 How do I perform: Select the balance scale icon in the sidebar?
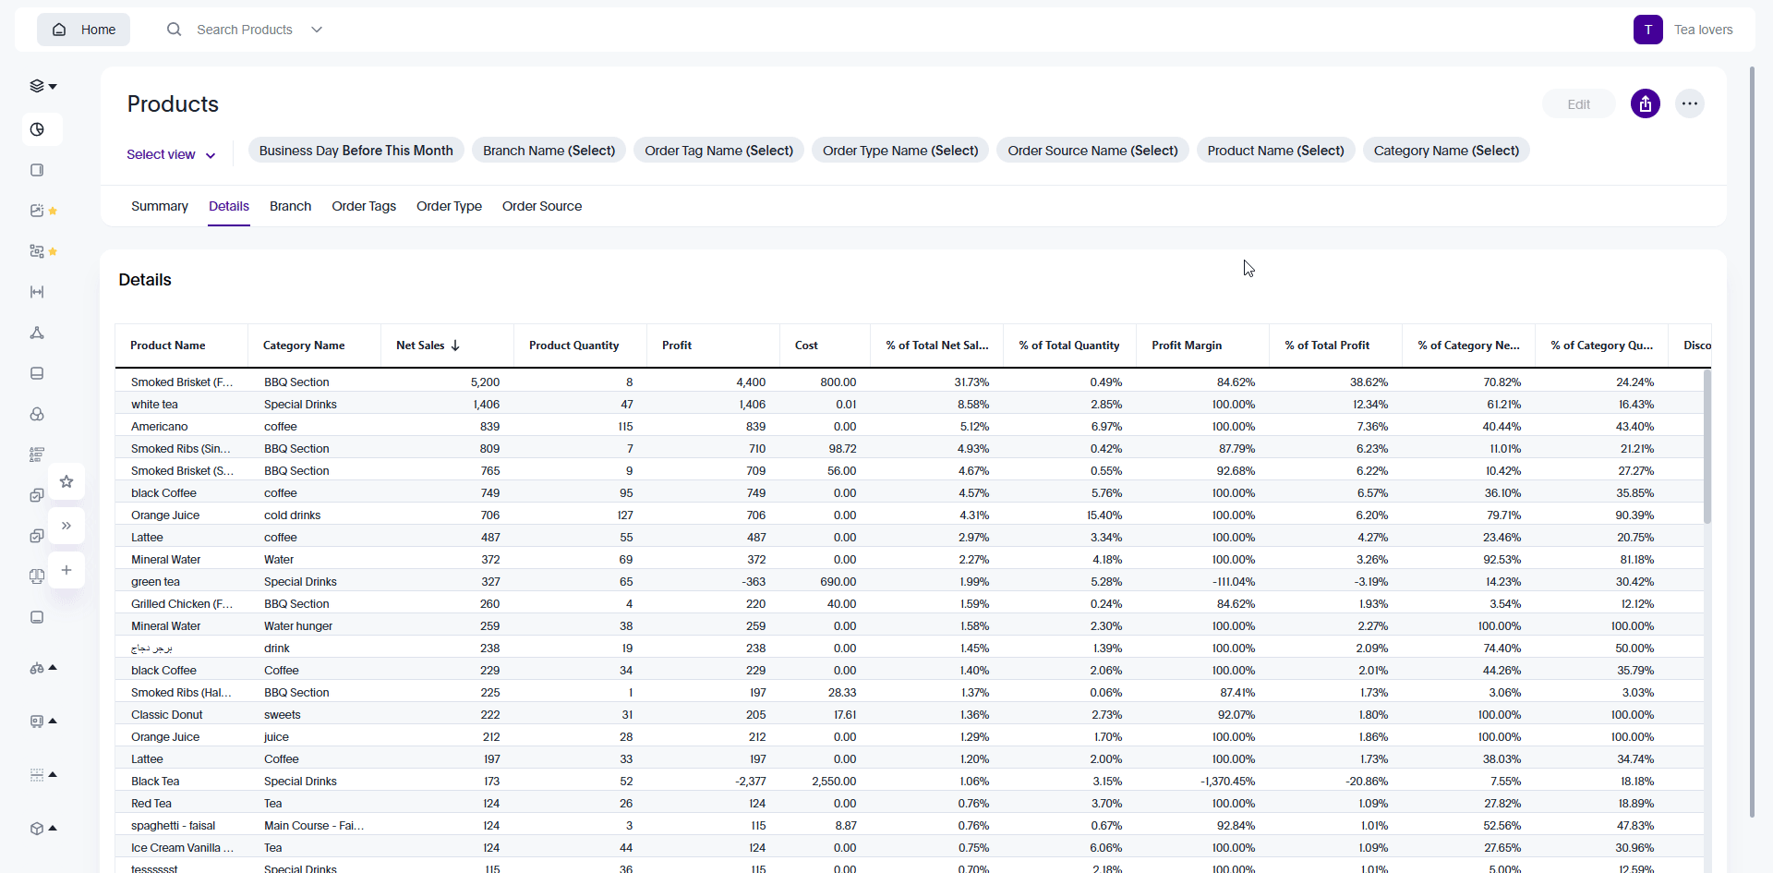click(x=36, y=668)
